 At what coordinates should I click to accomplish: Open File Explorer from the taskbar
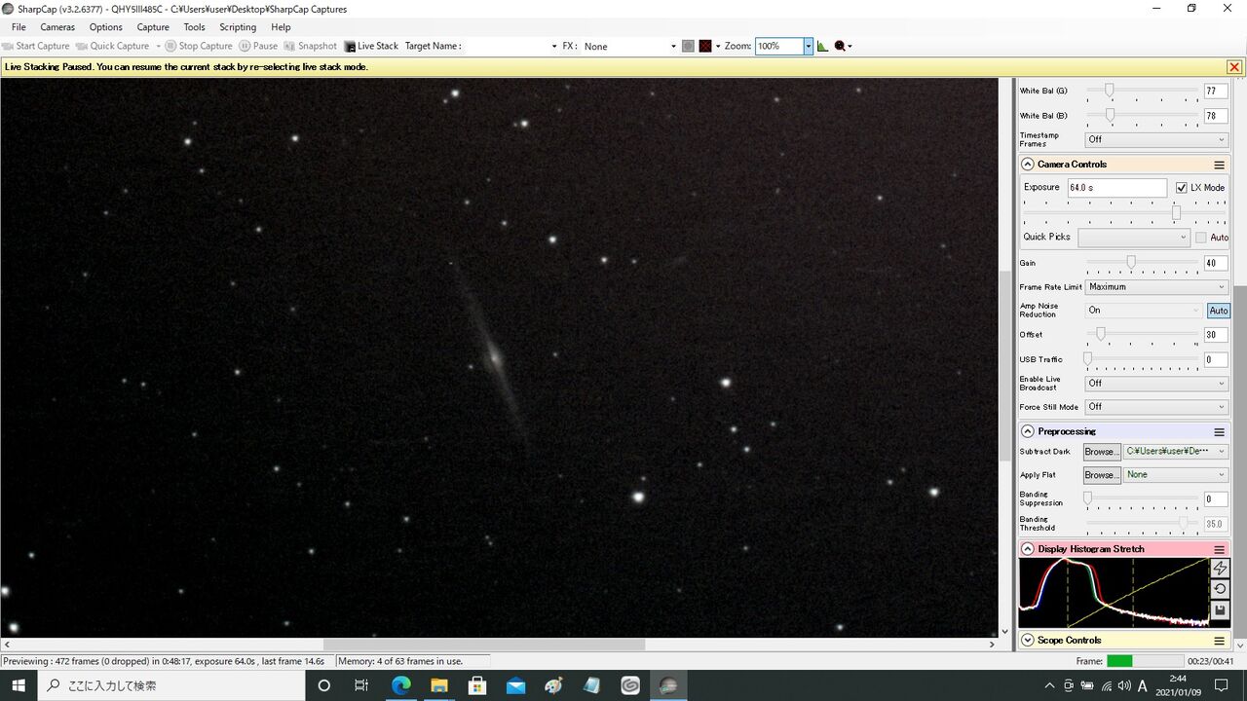click(x=439, y=685)
